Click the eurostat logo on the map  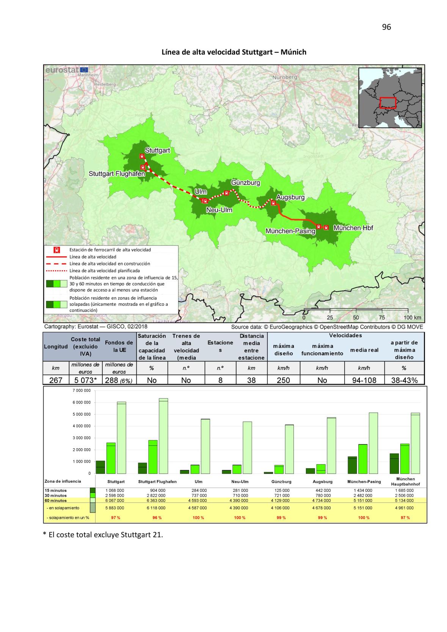pos(67,70)
